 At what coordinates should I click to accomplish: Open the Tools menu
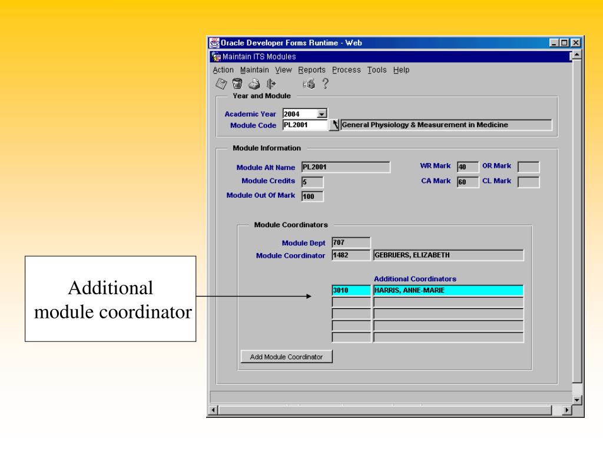377,70
